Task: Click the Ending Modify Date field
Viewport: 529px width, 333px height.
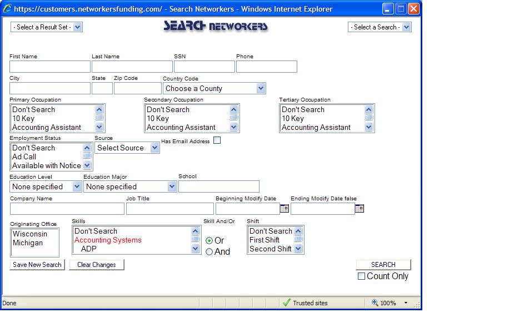Action: coord(323,209)
